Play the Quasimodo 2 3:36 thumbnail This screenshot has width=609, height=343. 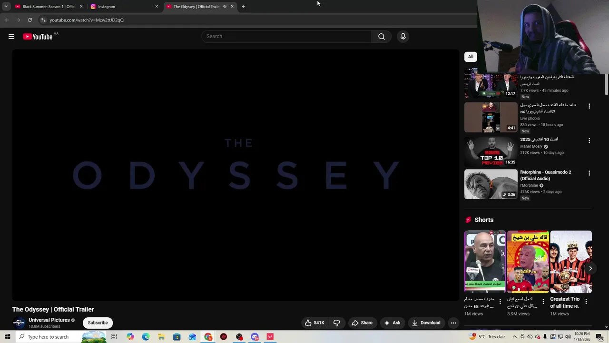[491, 184]
